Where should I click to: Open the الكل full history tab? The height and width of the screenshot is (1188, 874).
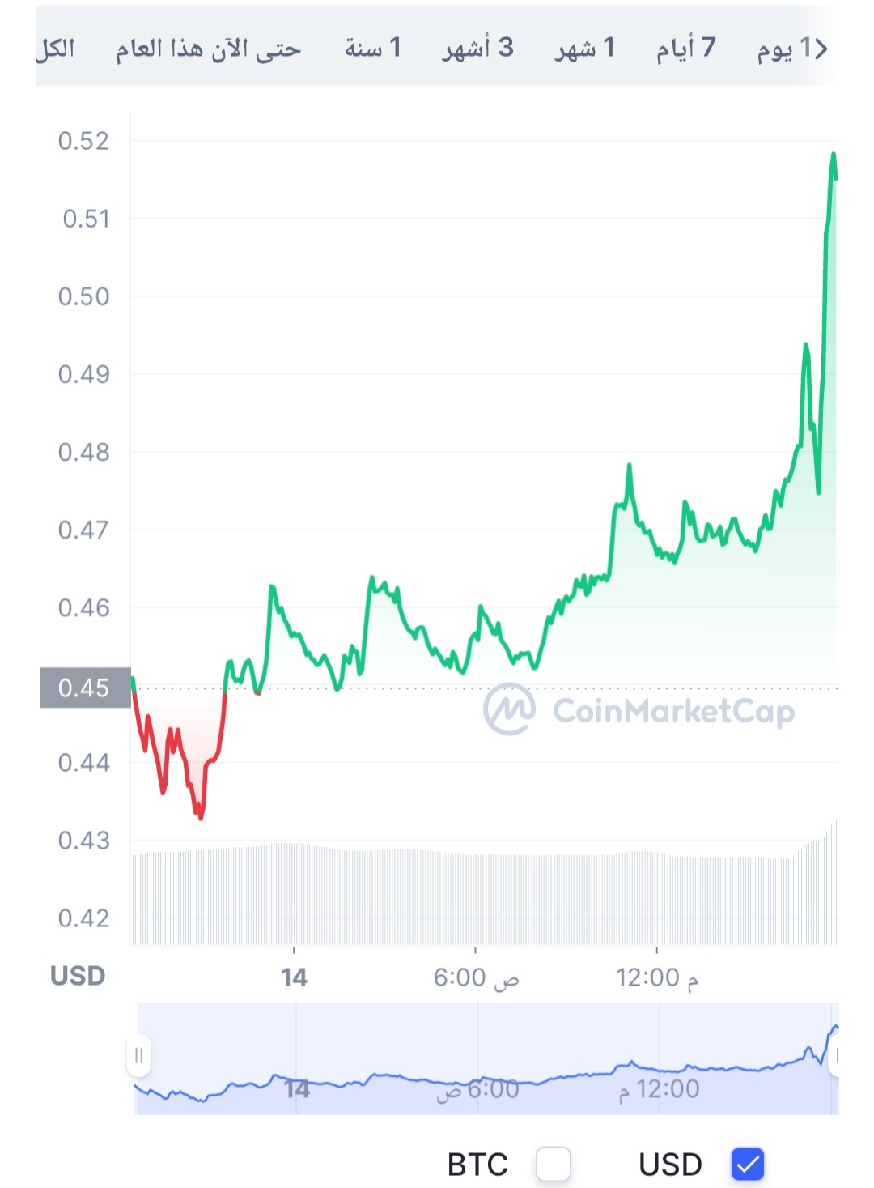[55, 49]
